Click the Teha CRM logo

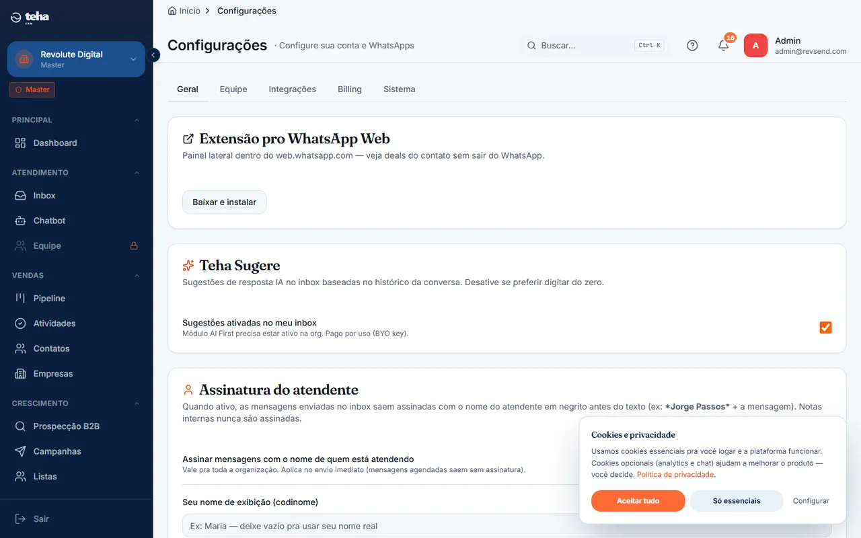coord(30,17)
